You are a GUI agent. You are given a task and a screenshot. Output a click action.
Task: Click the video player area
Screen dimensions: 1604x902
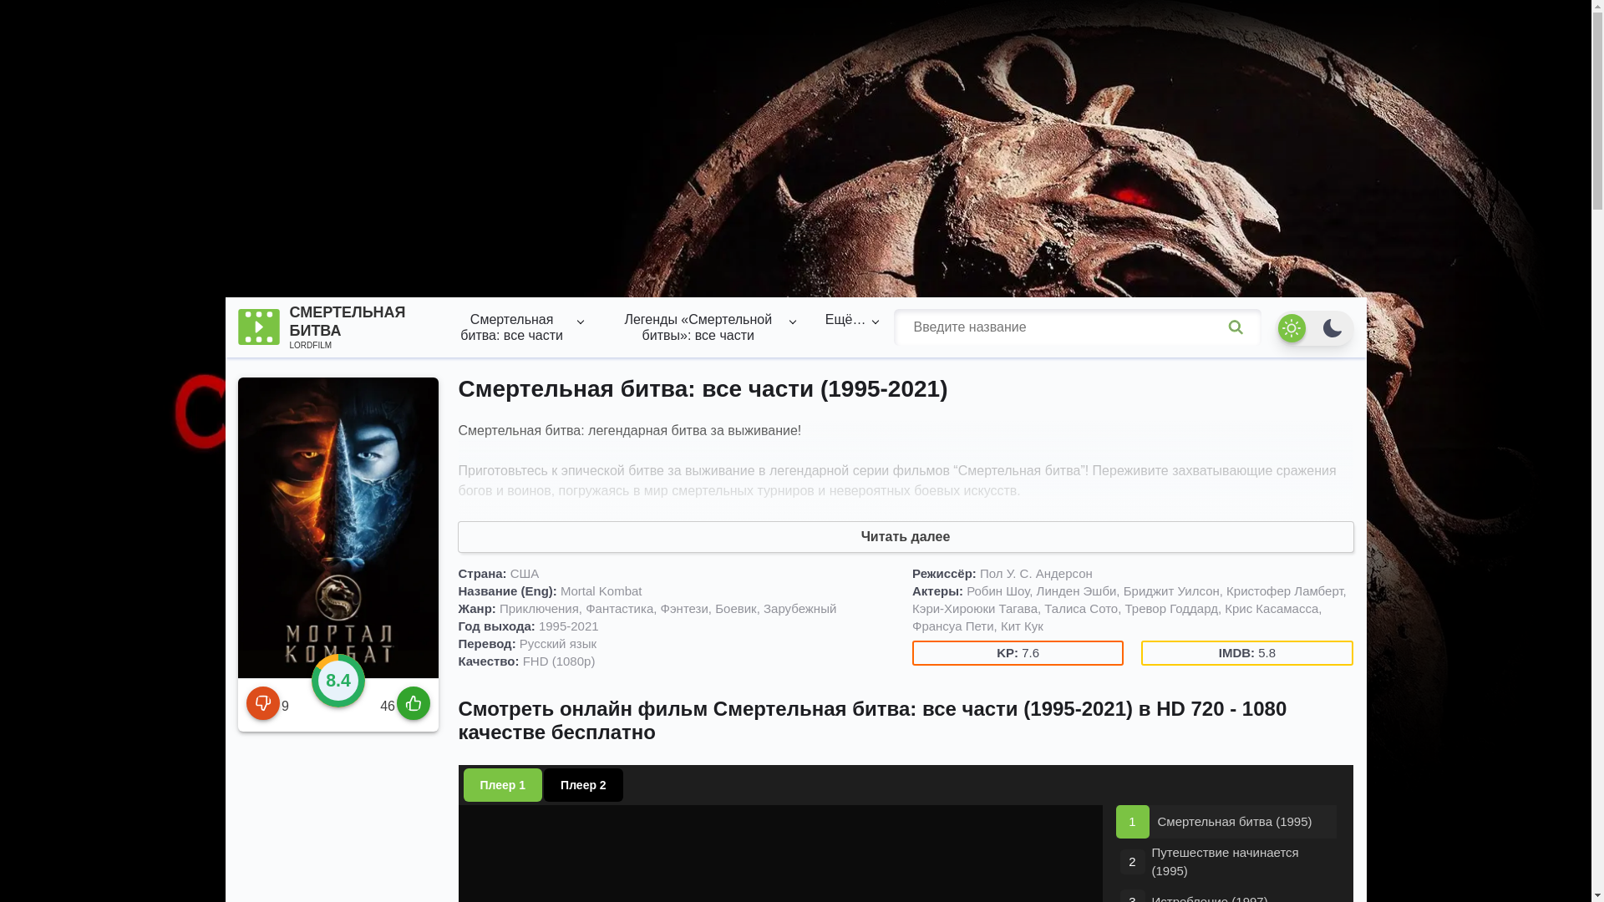point(780,854)
